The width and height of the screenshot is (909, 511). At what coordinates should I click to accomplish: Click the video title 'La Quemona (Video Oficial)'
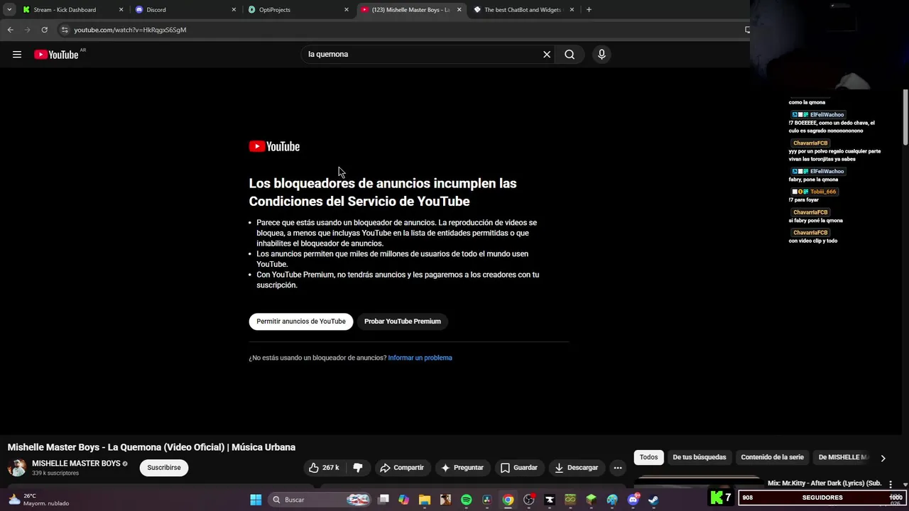[151, 447]
